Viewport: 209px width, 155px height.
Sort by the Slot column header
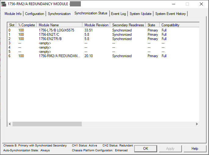click(x=12, y=25)
